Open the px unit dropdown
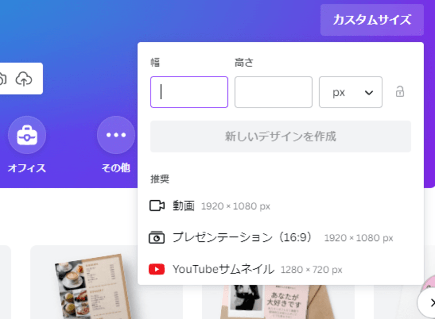435x319 pixels. tap(351, 92)
